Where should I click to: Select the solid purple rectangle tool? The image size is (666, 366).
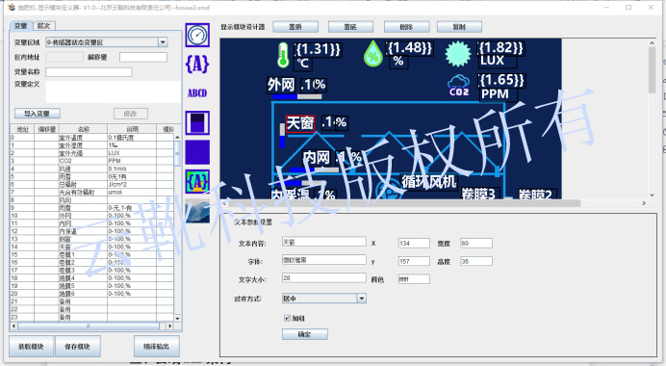click(x=197, y=152)
